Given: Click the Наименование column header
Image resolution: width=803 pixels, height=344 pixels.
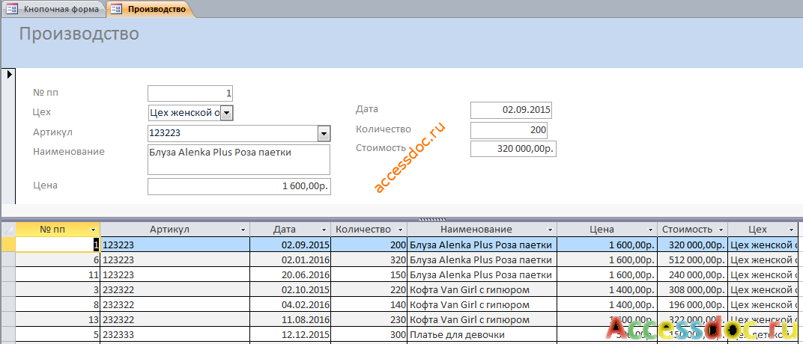Looking at the screenshot, I should click(x=482, y=230).
